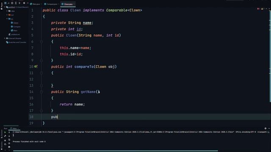Select the Clown.java editor tab
Screen dimensions: 271x152
(x=68, y=4)
